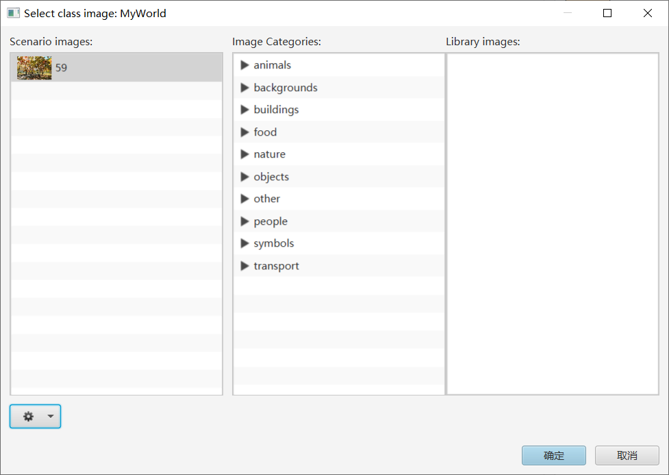Expand the animals category triangle
The image size is (669, 475).
point(244,65)
